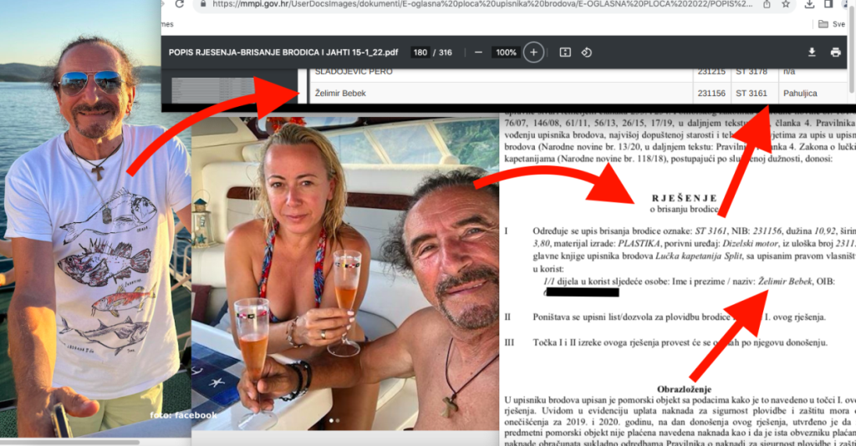Screen dimensions: 856x446
Task: Select the PDF page thumbnail in sidebar
Action: click(x=207, y=87)
